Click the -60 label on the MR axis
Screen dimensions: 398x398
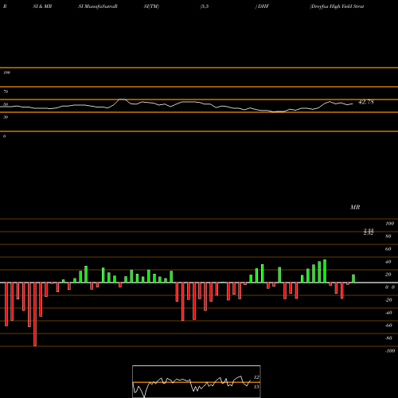(x=388, y=326)
